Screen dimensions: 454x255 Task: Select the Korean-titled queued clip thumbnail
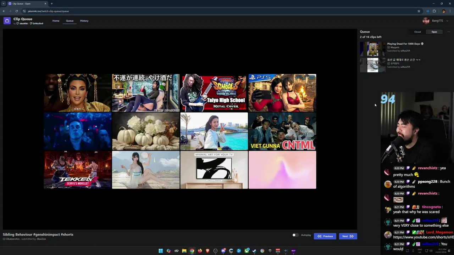pyautogui.click(x=372, y=65)
